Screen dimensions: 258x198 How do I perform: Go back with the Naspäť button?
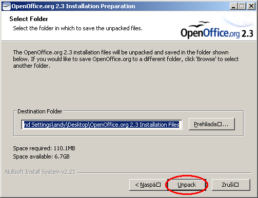[148, 185]
